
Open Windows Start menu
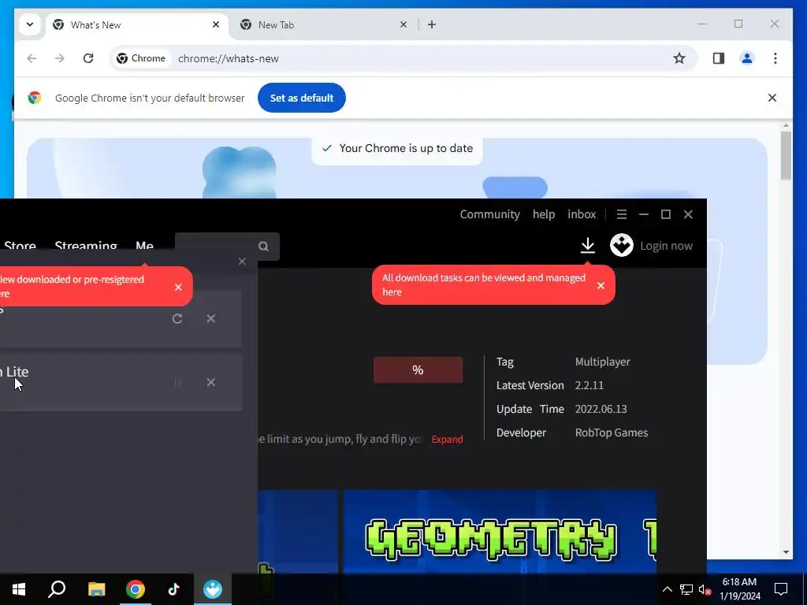[19, 589]
